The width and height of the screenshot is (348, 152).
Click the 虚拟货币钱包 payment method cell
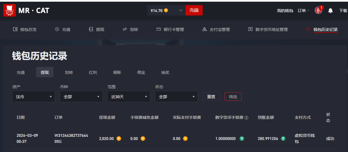click(305, 139)
